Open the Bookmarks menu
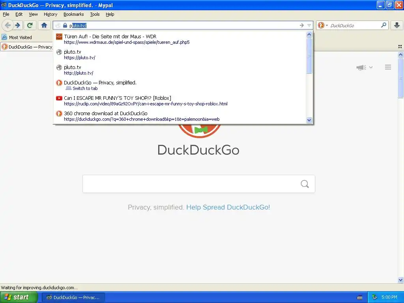The image size is (404, 303). coord(74,14)
